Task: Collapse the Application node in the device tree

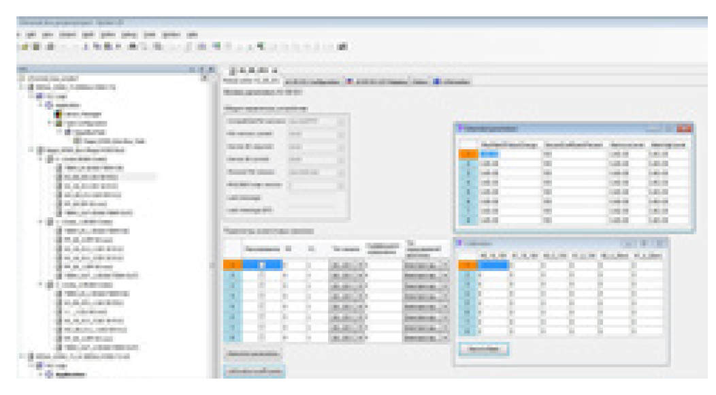Action: tap(41, 105)
